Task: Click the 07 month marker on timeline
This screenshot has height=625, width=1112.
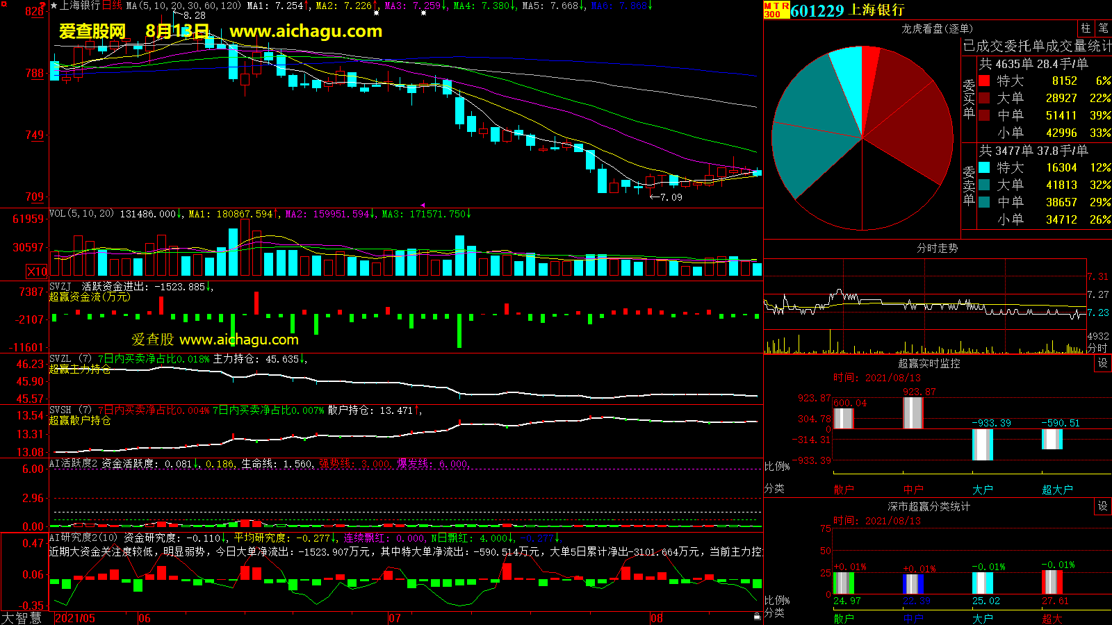Action: [394, 618]
